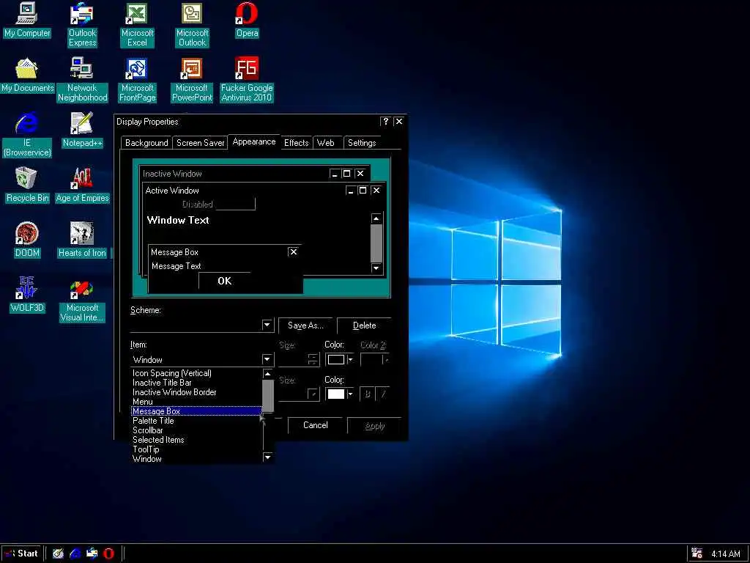
Task: Select the Appearance tab
Action: (254, 141)
